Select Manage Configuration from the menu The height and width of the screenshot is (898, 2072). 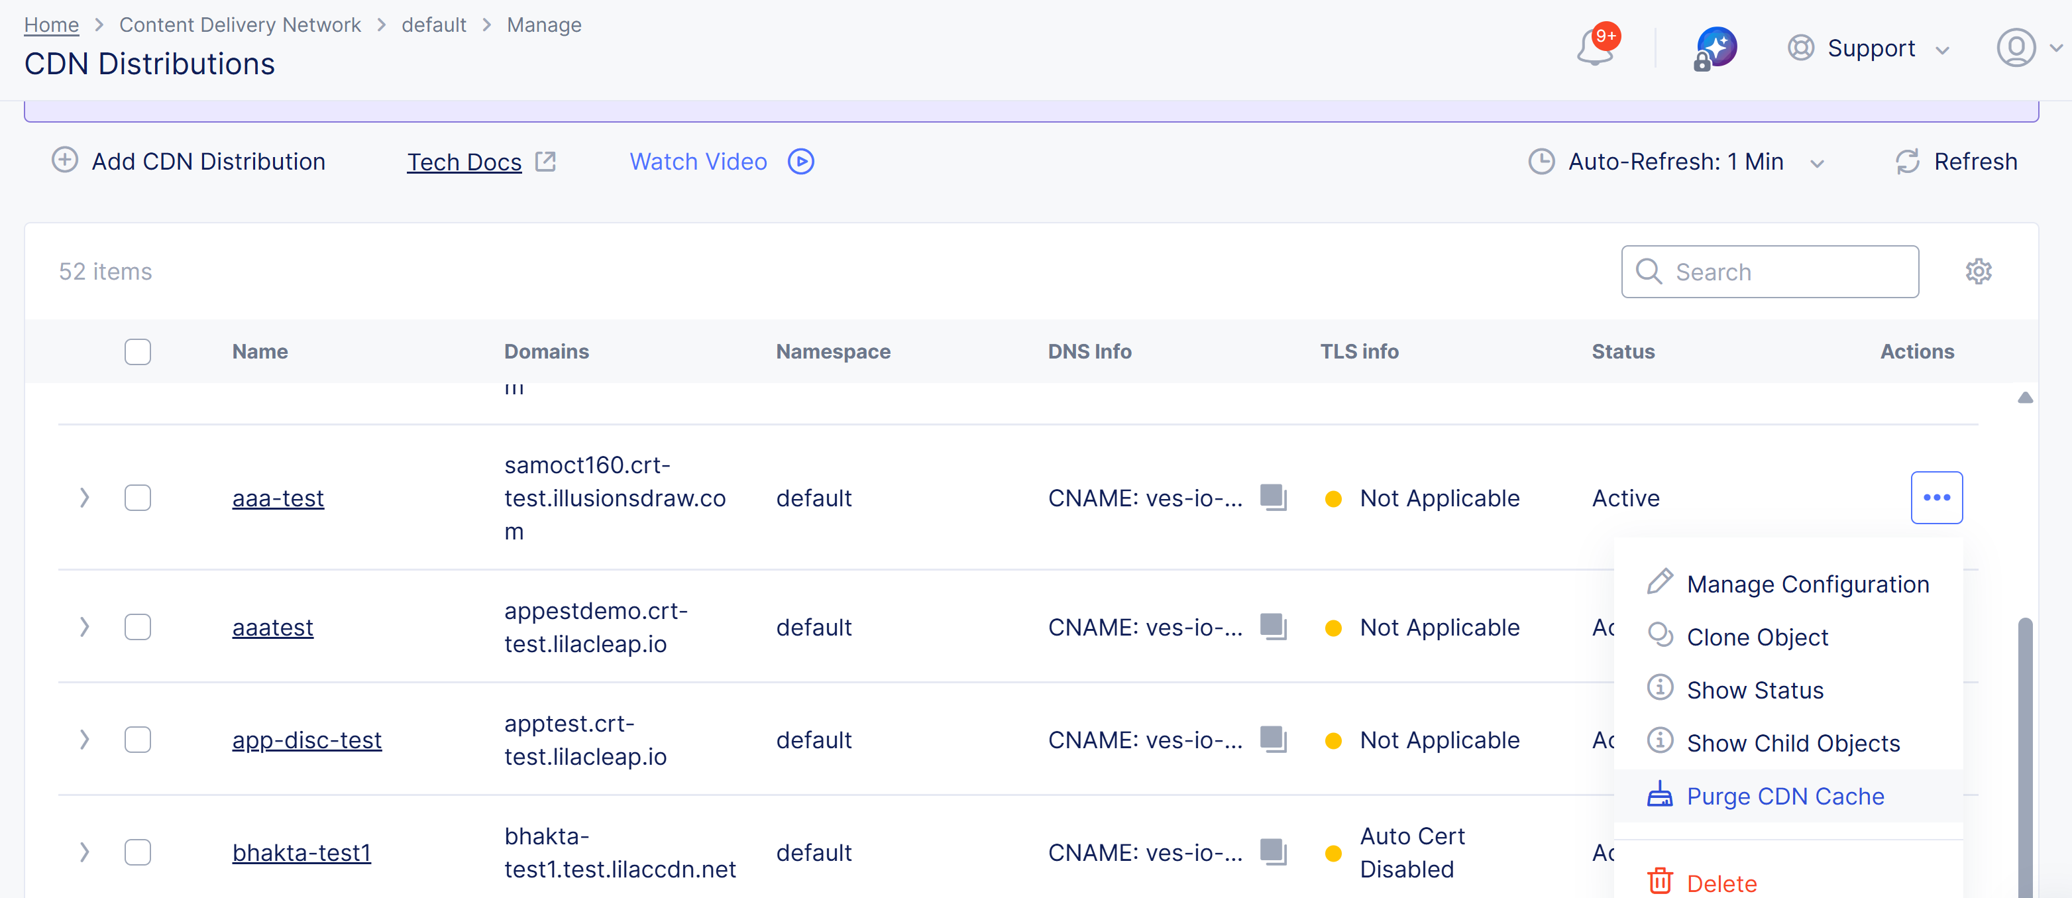pos(1806,584)
